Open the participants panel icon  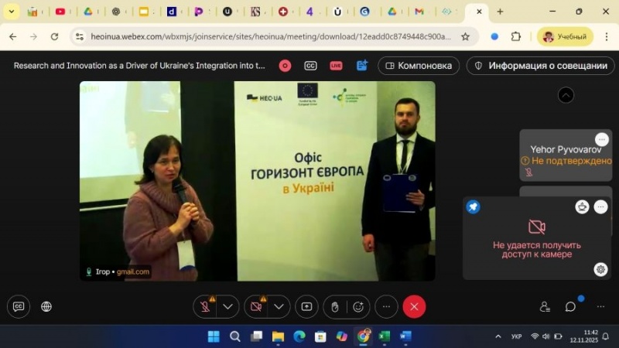(545, 306)
